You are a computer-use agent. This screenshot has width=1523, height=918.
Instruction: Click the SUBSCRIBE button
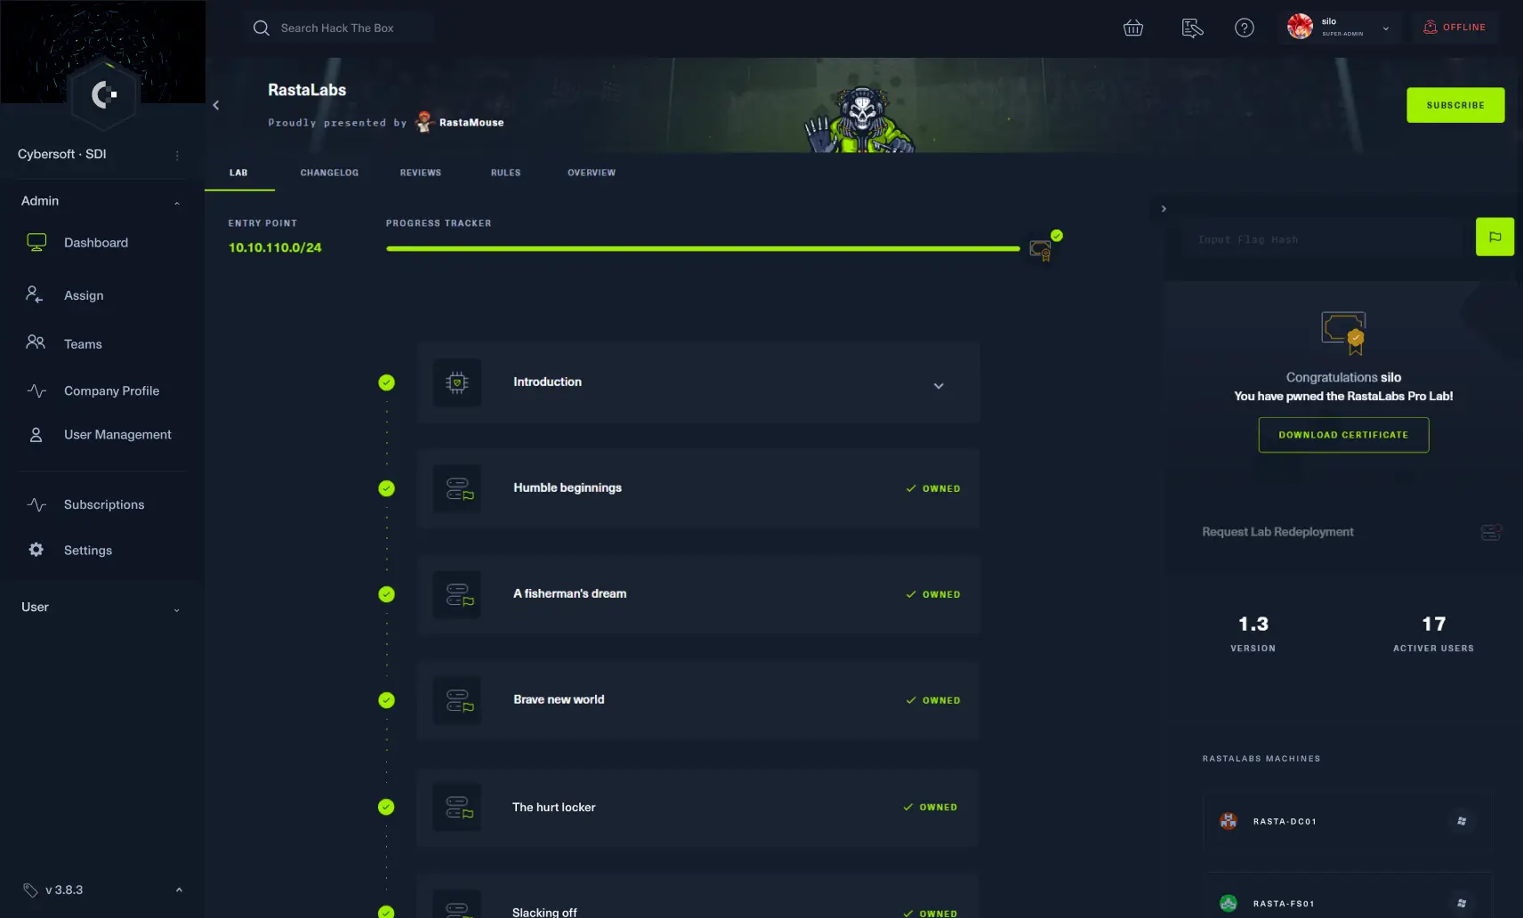(x=1455, y=105)
